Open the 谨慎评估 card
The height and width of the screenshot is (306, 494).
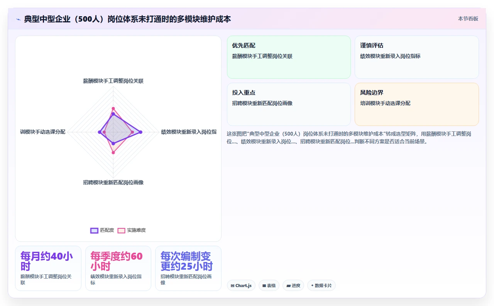click(x=417, y=57)
